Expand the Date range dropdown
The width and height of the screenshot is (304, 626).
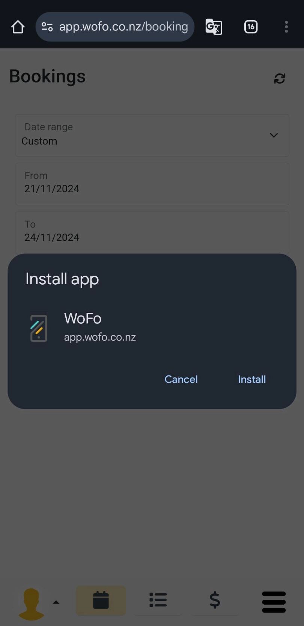[152, 135]
